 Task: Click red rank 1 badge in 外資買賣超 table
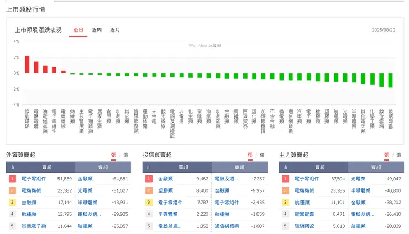coord(12,179)
